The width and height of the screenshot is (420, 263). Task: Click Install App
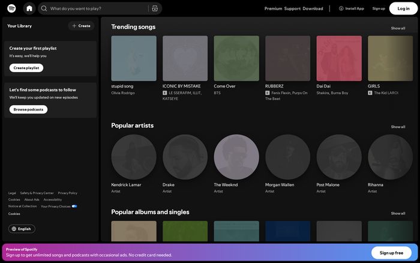(x=352, y=8)
